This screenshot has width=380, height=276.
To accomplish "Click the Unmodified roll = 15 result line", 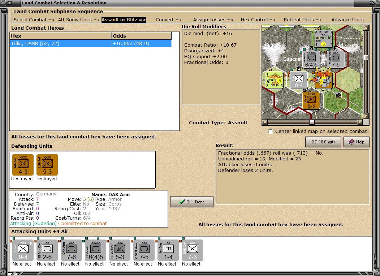I will click(260, 159).
